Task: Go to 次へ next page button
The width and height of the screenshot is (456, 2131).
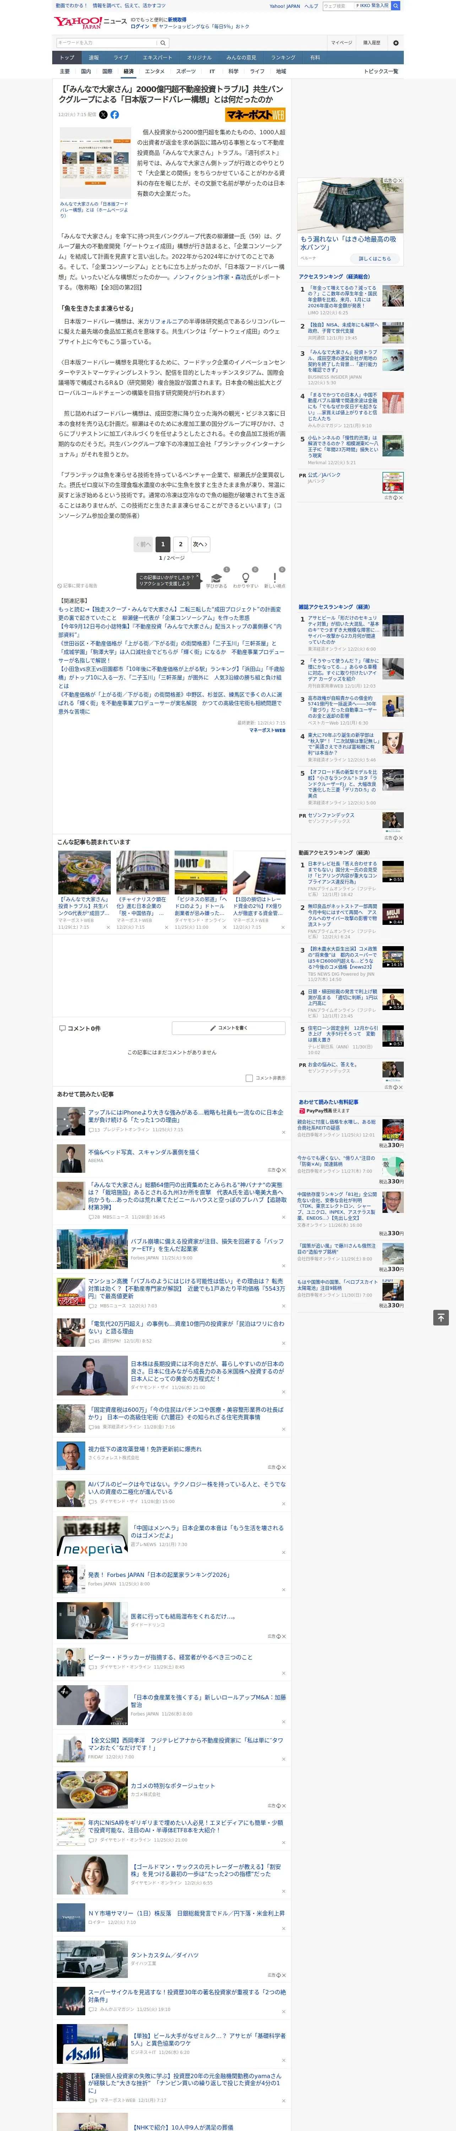Action: [200, 544]
